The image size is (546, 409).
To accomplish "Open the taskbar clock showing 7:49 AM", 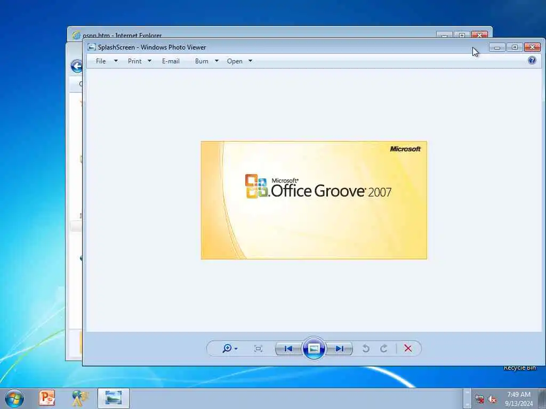I will coord(519,398).
